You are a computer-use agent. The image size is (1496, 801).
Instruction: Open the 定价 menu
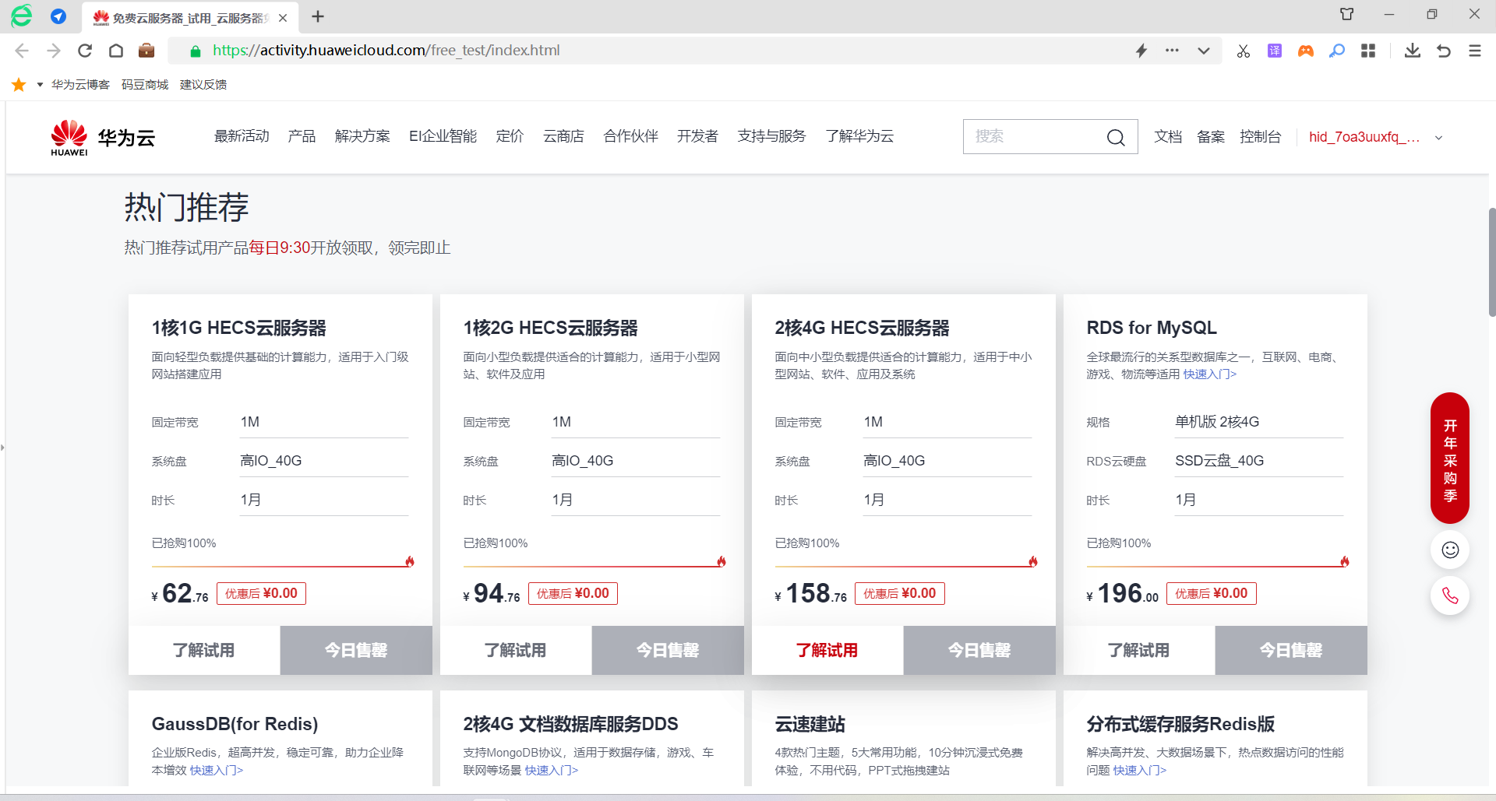point(510,136)
